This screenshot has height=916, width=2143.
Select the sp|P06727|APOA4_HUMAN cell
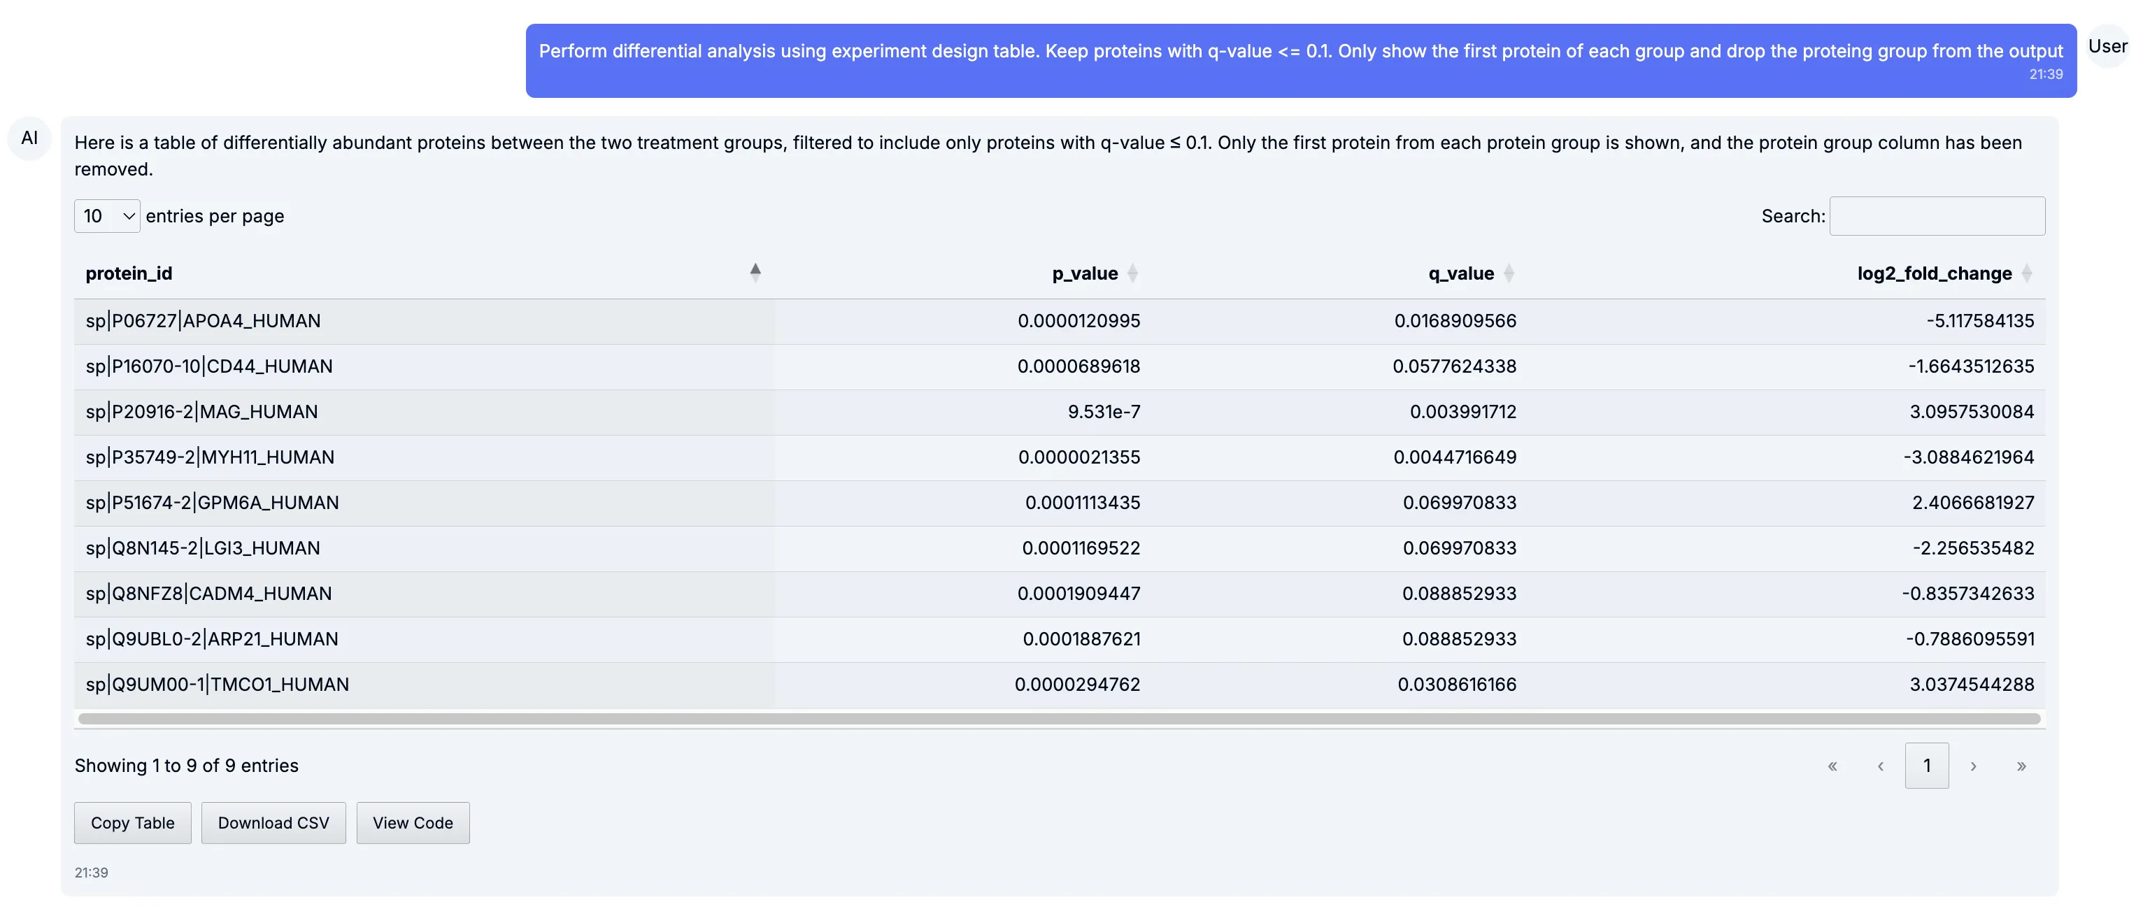[425, 321]
